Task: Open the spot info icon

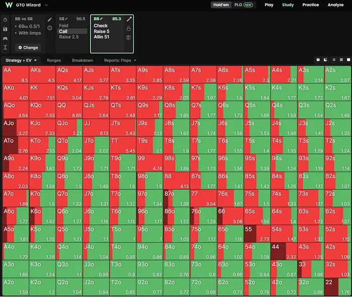Action: [50, 28]
